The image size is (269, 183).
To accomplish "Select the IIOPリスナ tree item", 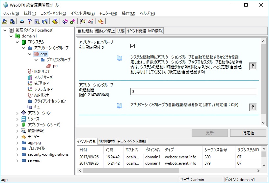I will 42,72.
